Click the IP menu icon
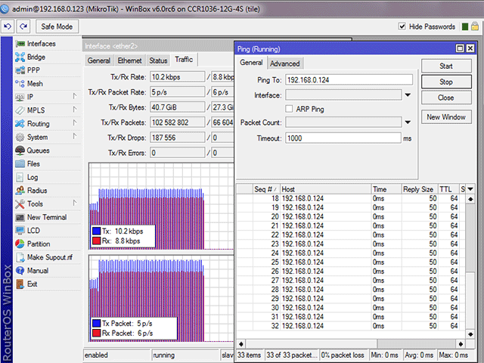 point(20,97)
